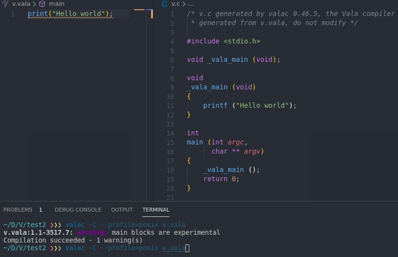The height and width of the screenshot is (257, 398).
Task: Click 'void _vala_main (void);' declaration line
Action: (x=233, y=59)
